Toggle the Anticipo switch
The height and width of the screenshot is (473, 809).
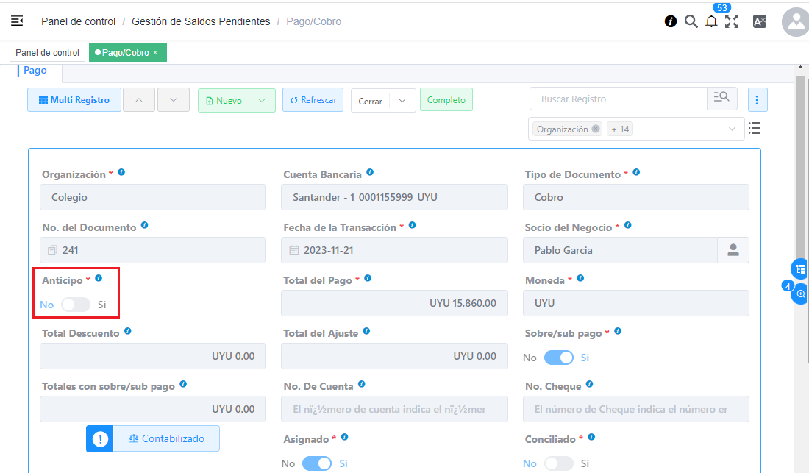pyautogui.click(x=76, y=305)
